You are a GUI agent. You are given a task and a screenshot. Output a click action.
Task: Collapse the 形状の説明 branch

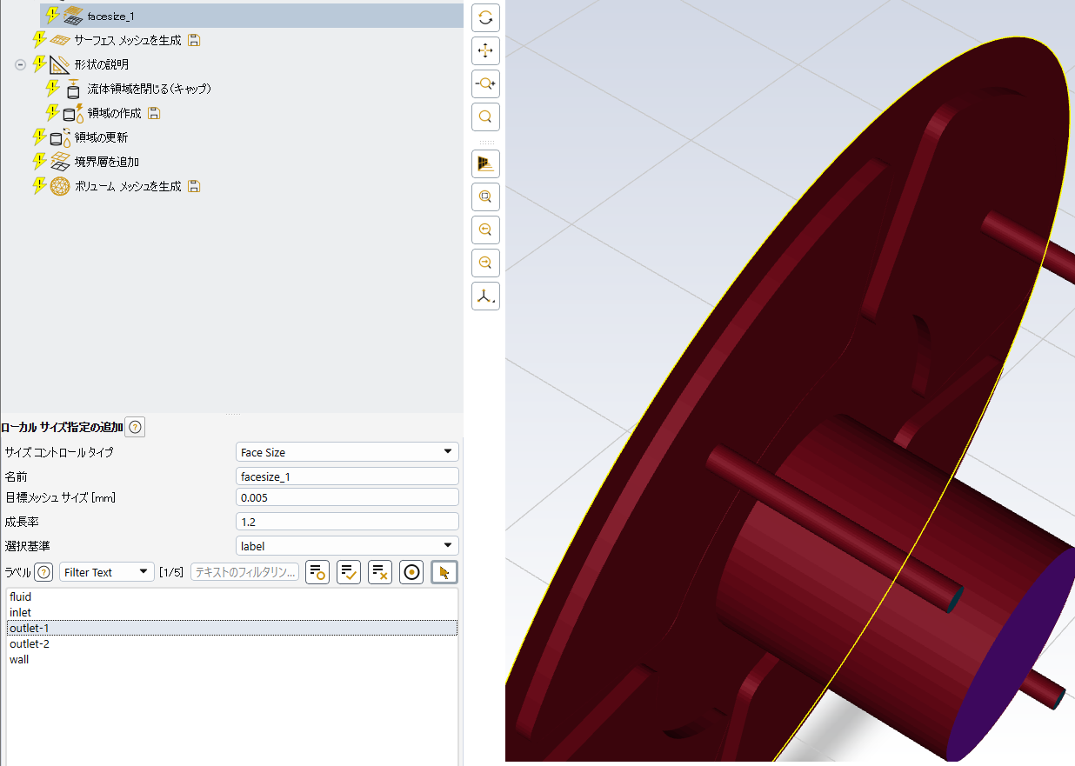point(21,64)
